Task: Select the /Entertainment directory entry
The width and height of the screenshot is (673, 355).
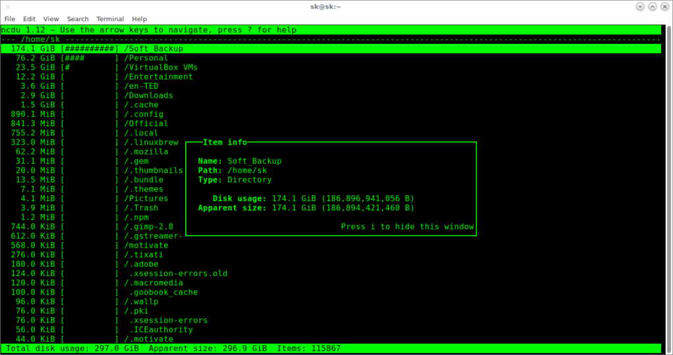Action: [158, 77]
